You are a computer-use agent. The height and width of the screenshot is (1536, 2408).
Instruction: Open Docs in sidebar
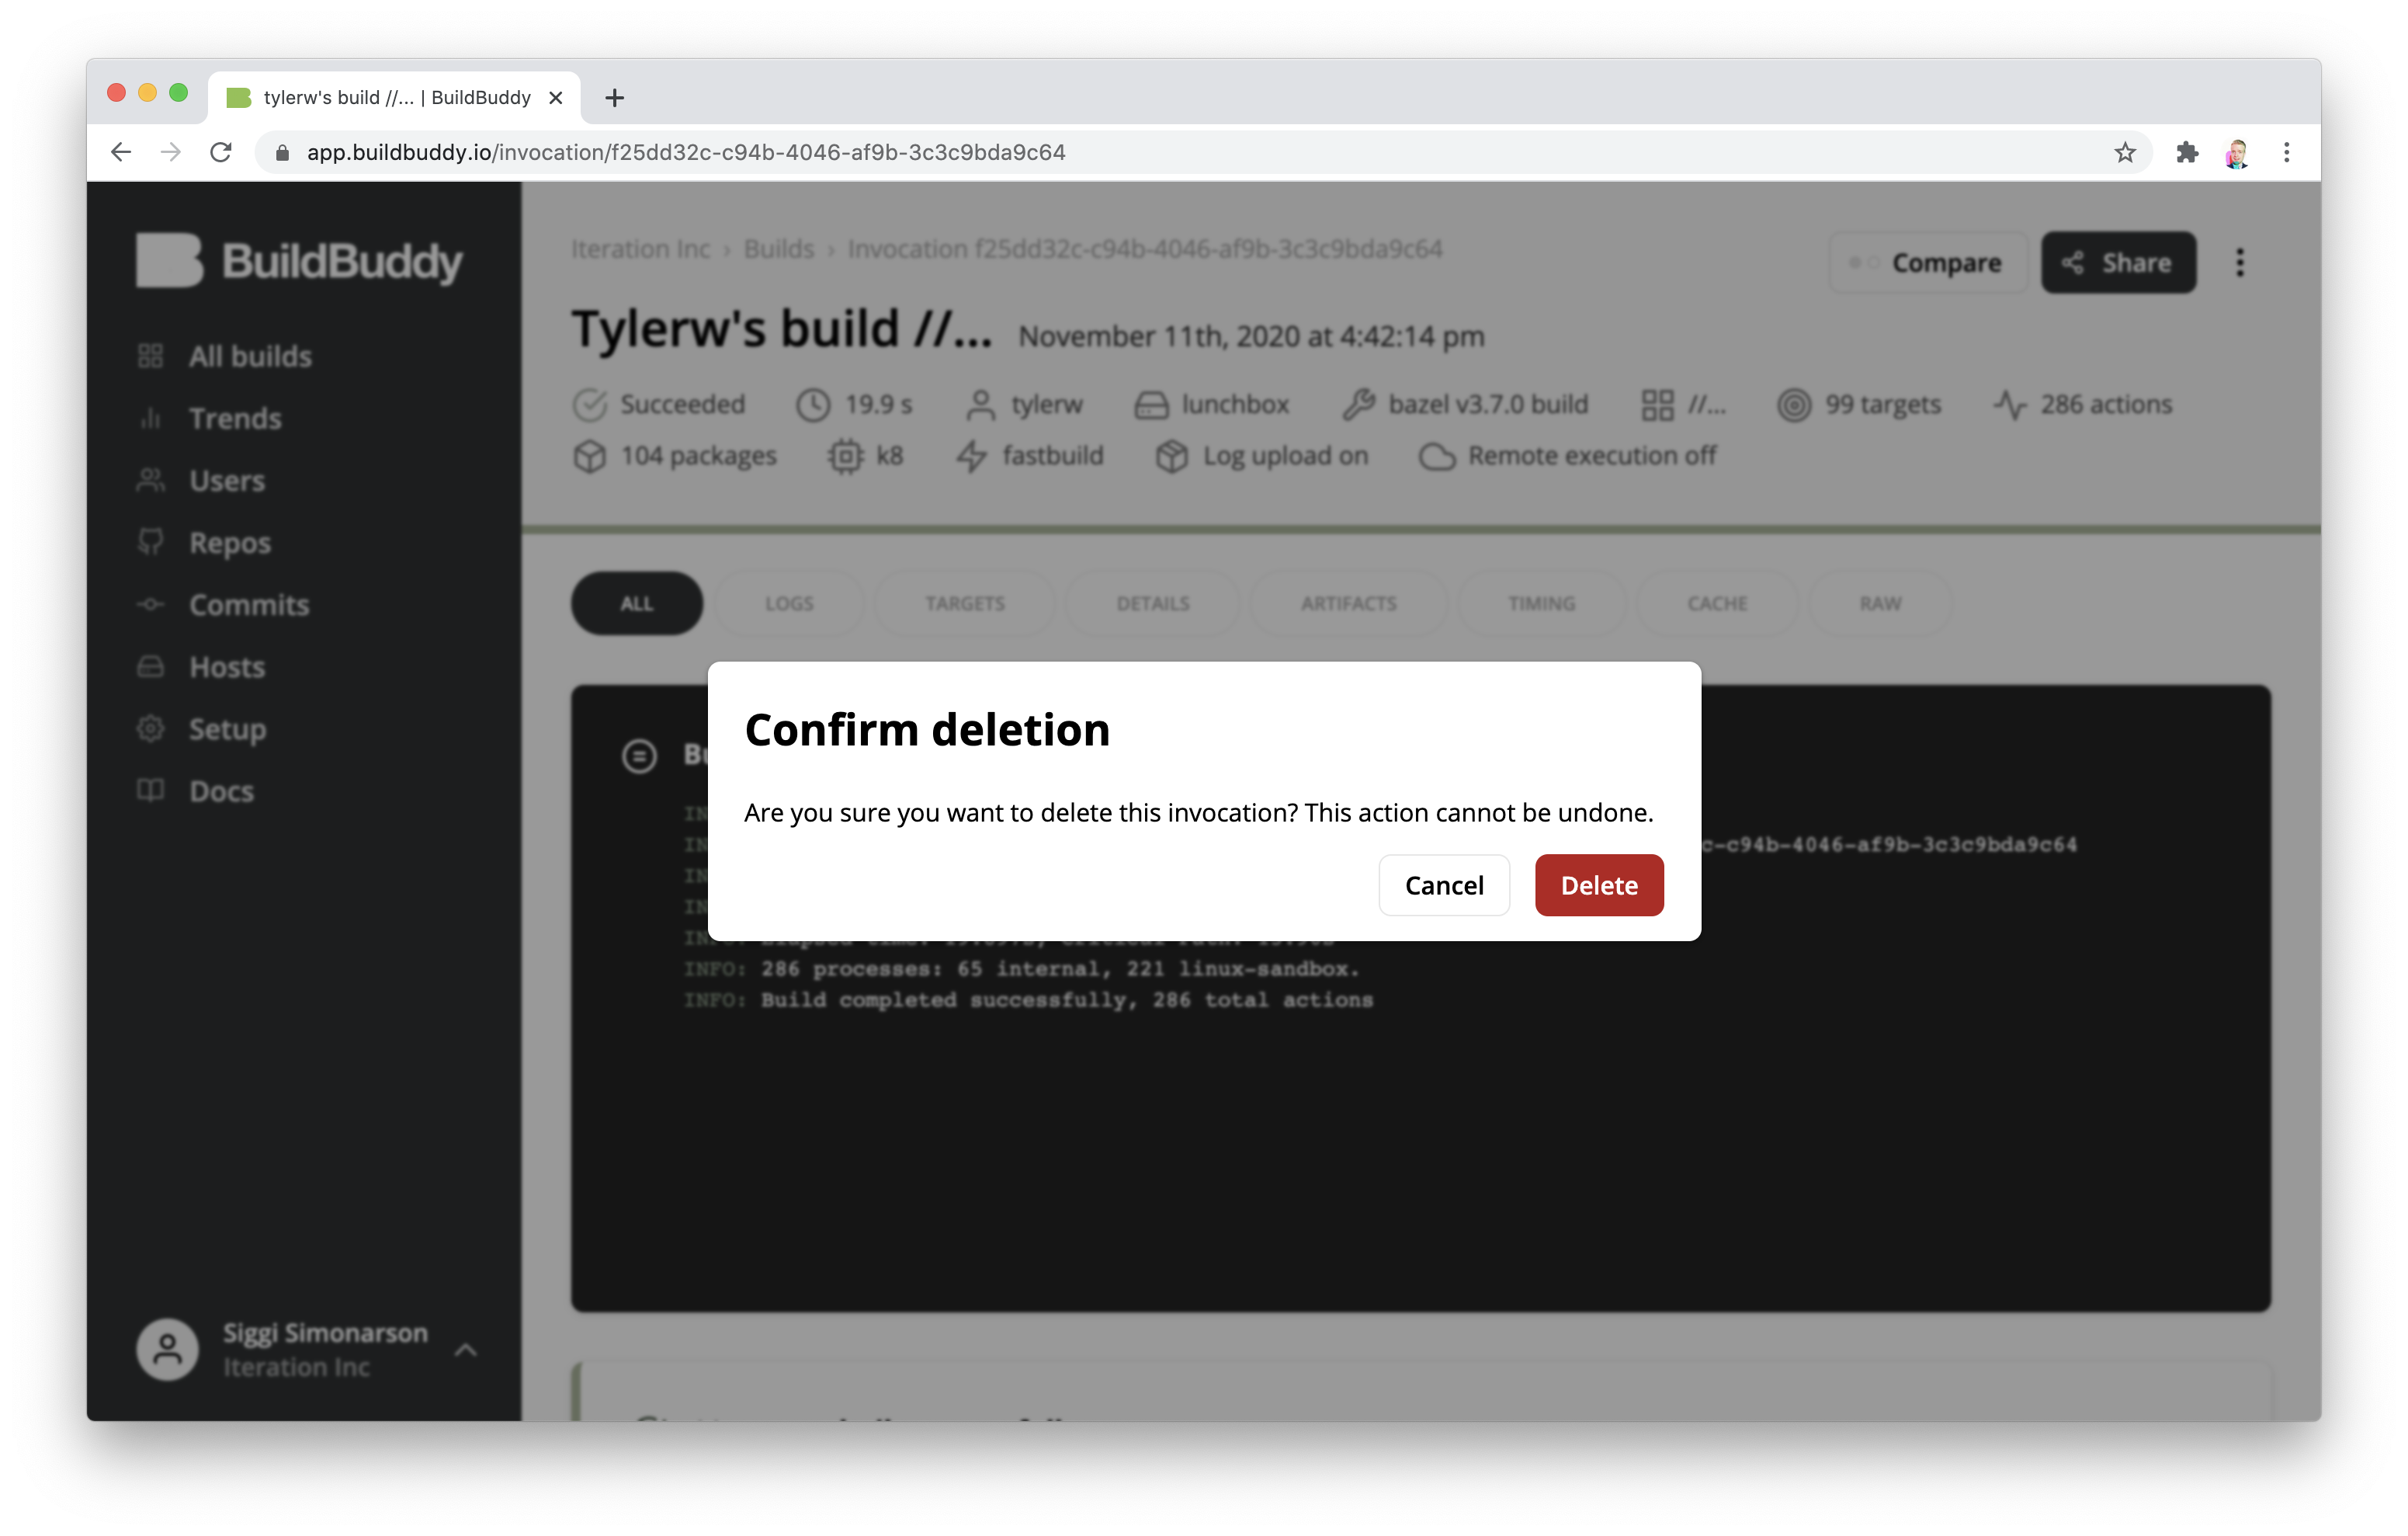(221, 791)
